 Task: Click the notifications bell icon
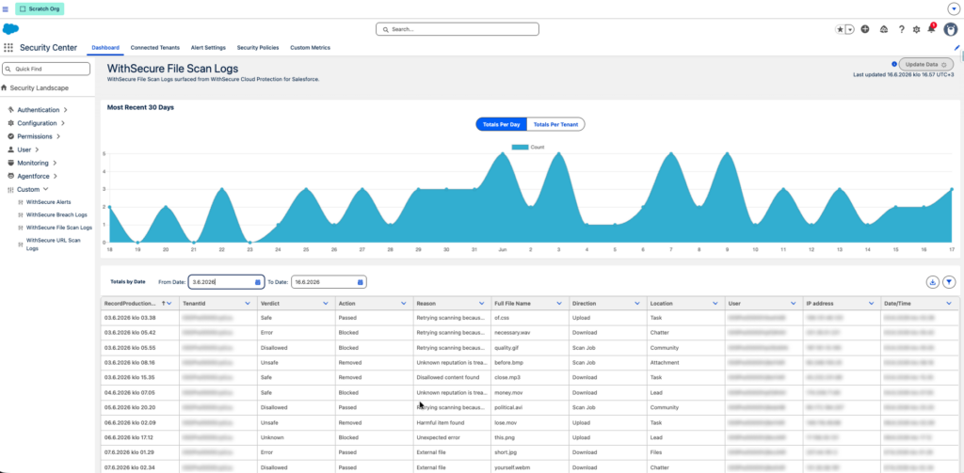tap(931, 29)
